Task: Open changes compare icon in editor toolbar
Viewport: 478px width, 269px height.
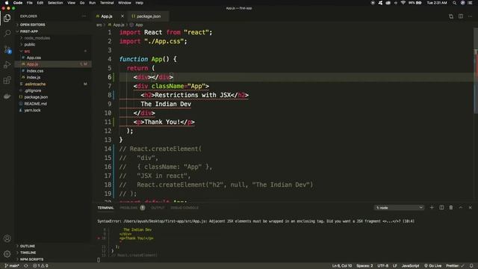Action: tap(451, 16)
